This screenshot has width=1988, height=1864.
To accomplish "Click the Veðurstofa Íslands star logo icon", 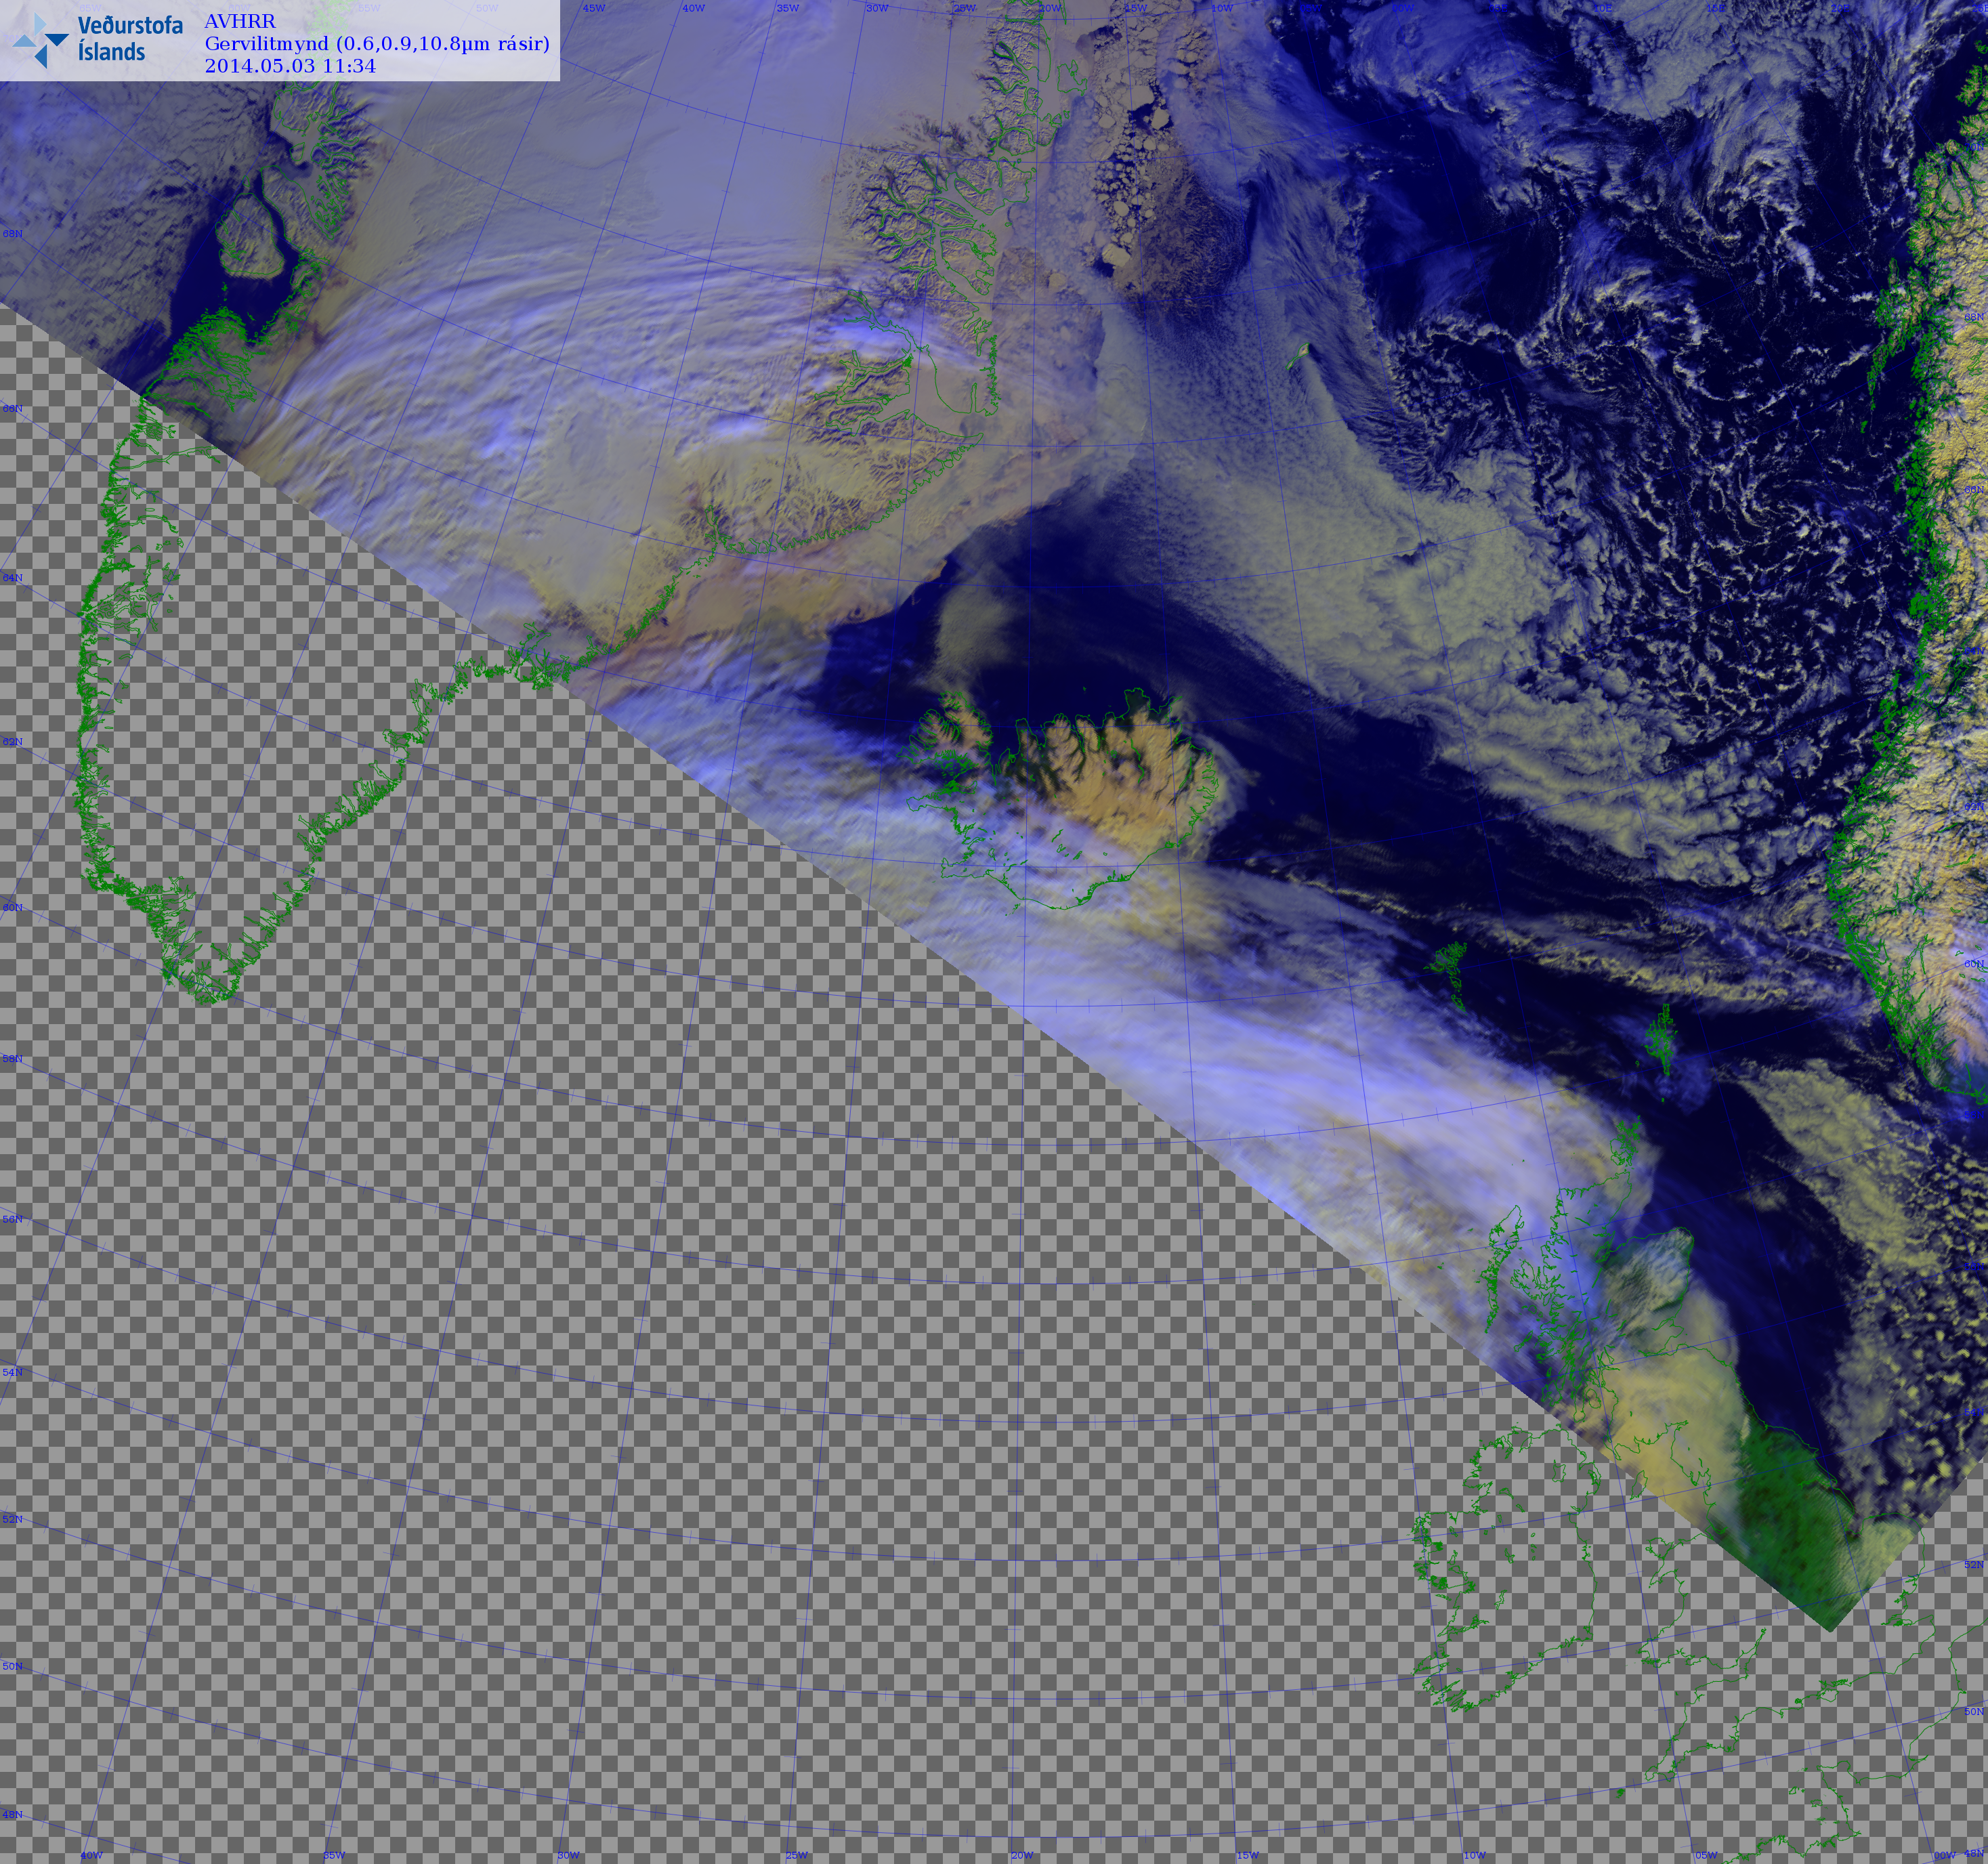I will click(40, 39).
